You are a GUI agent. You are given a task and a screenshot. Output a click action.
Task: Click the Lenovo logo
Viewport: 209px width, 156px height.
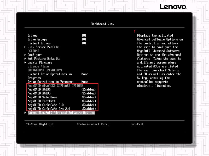point(173,7)
